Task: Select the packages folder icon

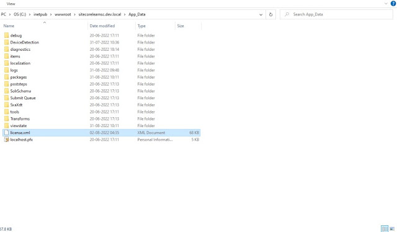Action: click(x=7, y=77)
